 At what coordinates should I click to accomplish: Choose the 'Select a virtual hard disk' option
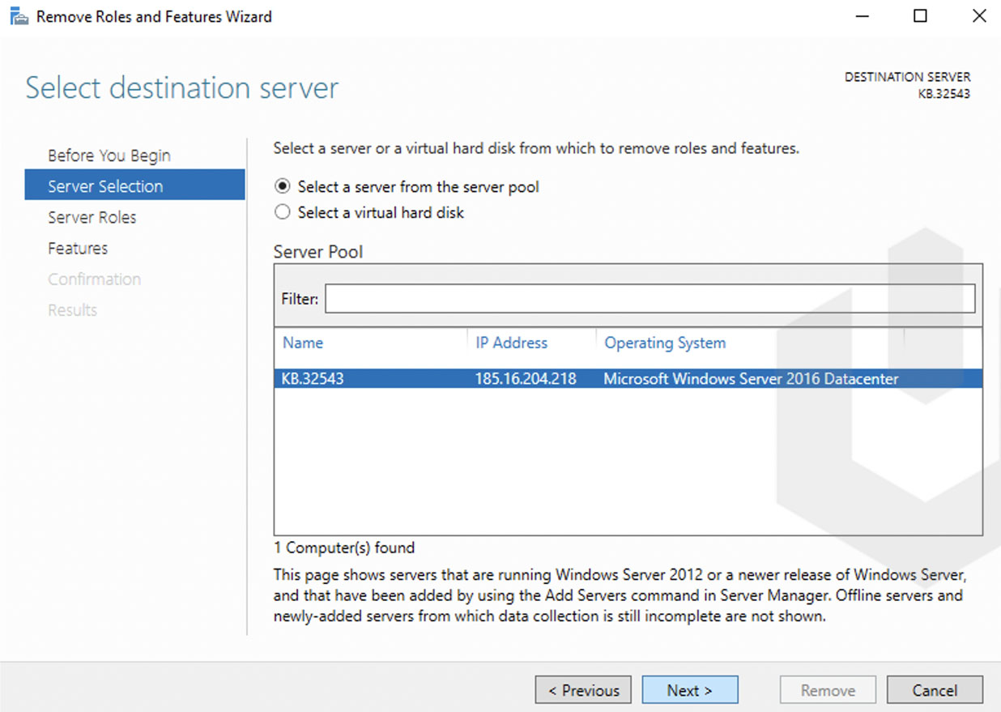coord(282,212)
